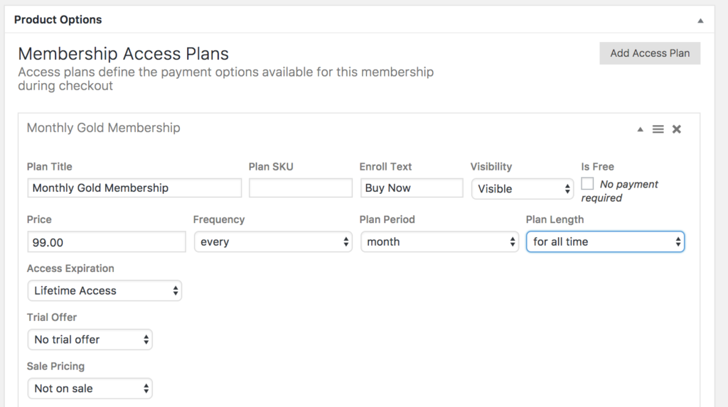
Task: Click the empty Plan SKU field
Action: pyautogui.click(x=301, y=188)
